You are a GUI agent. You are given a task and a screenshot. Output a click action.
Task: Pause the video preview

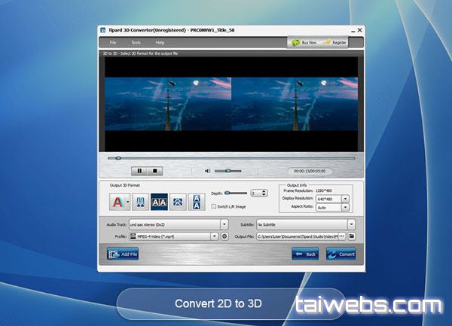[139, 171]
